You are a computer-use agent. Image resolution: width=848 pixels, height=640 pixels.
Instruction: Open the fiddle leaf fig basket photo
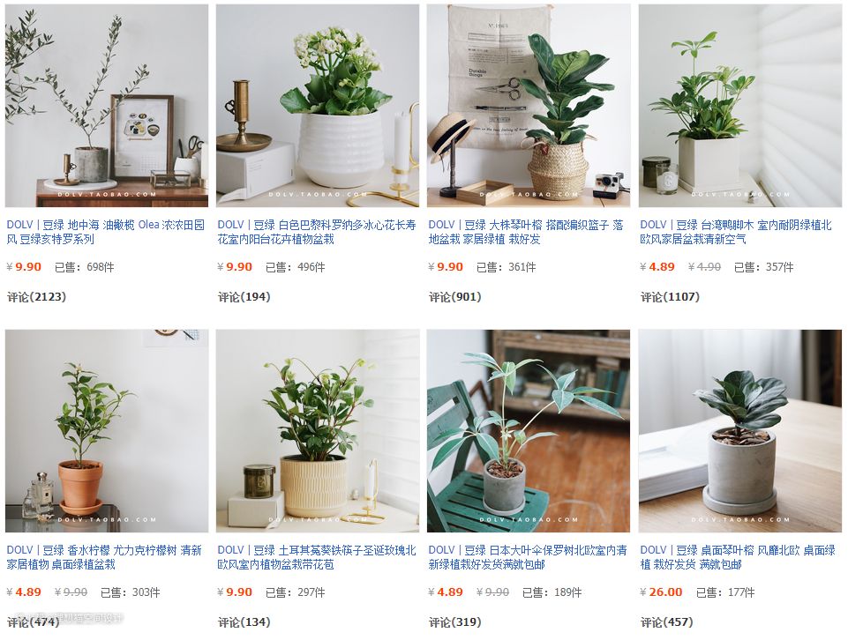[x=529, y=106]
